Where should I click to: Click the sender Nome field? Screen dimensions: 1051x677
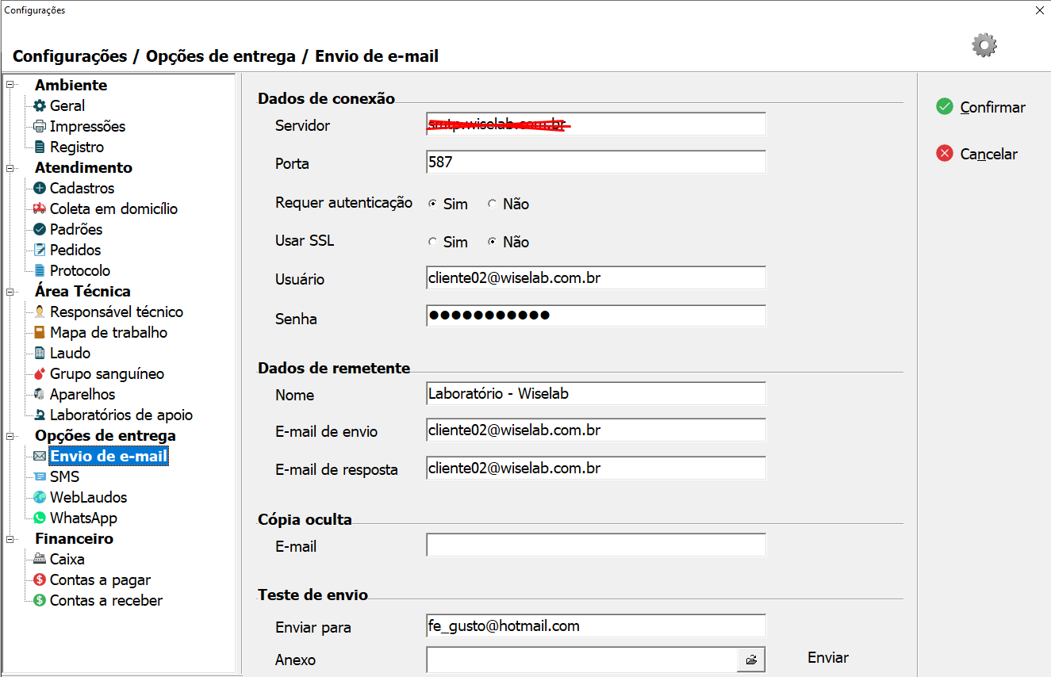[x=596, y=393]
